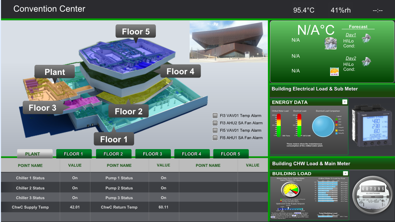Expand the ENERGY DATA panel
The width and height of the screenshot is (395, 222).
click(x=345, y=102)
